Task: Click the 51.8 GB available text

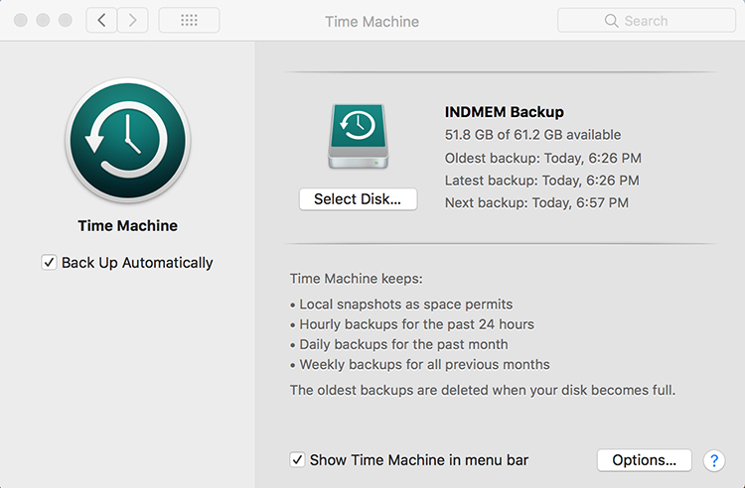Action: pyautogui.click(x=532, y=135)
